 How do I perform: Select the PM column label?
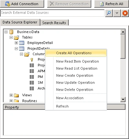[40, 77]
